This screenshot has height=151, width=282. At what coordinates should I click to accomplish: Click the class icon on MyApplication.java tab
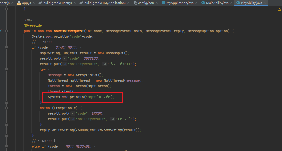coord(163,3)
